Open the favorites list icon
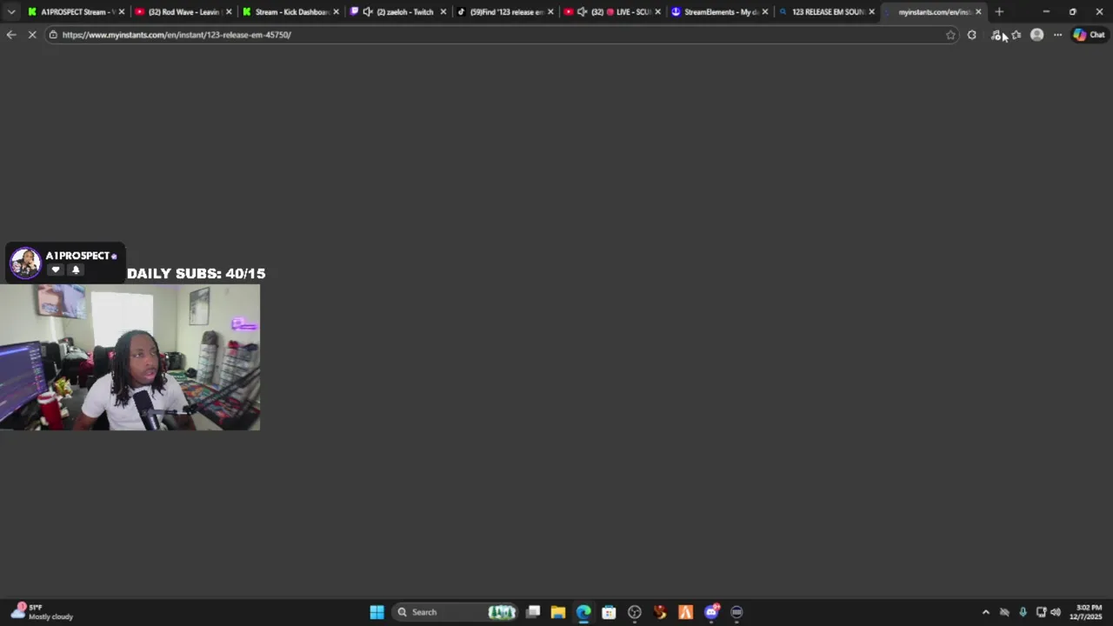The height and width of the screenshot is (626, 1113). [1016, 35]
